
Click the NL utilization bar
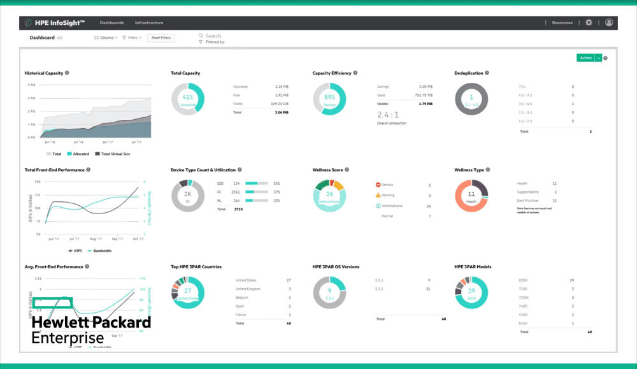[257, 200]
